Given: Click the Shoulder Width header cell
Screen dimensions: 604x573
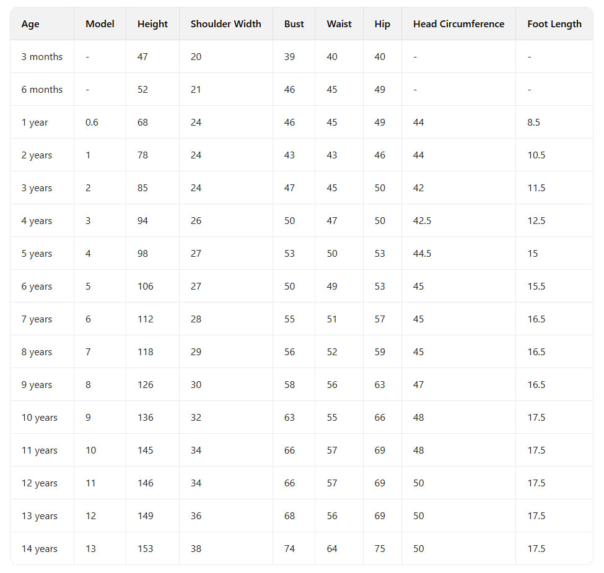Looking at the screenshot, I should click(225, 24).
